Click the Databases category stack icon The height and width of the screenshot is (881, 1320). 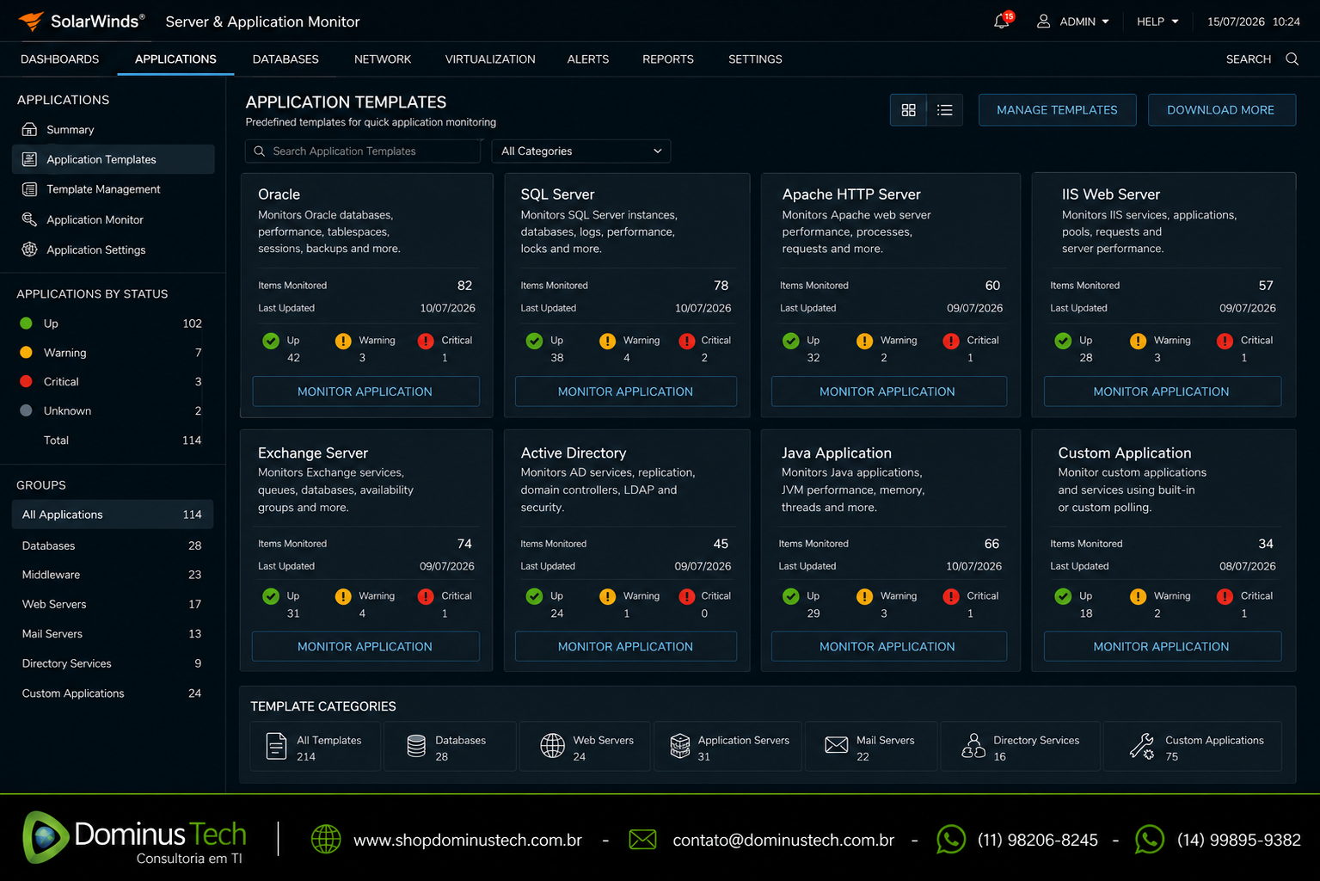pyautogui.click(x=416, y=746)
